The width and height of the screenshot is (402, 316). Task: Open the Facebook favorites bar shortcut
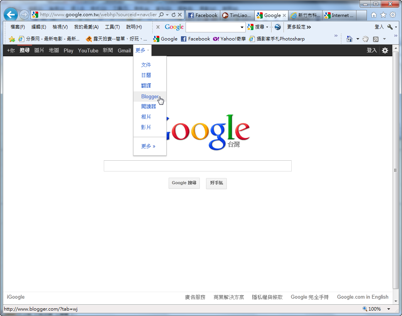coord(195,39)
